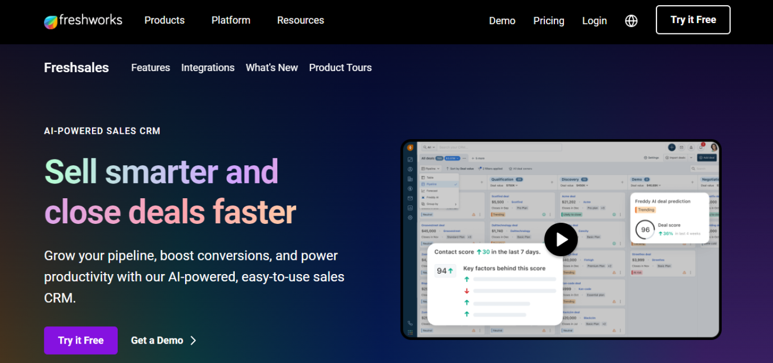Open the Resources menu

[x=300, y=20]
